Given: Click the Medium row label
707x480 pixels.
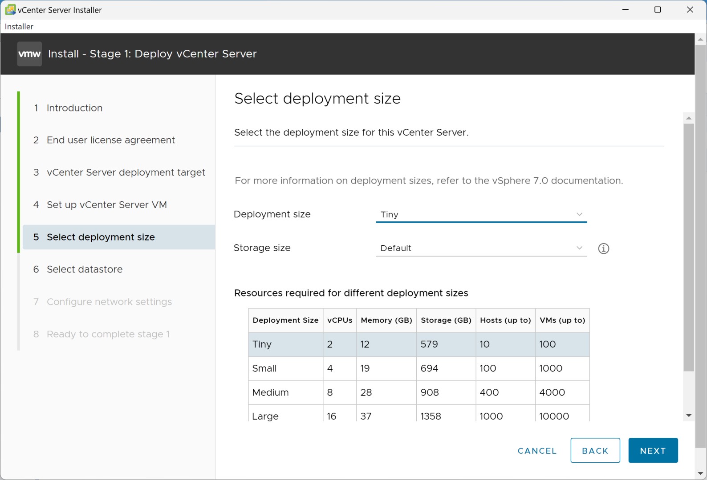Looking at the screenshot, I should pyautogui.click(x=270, y=392).
